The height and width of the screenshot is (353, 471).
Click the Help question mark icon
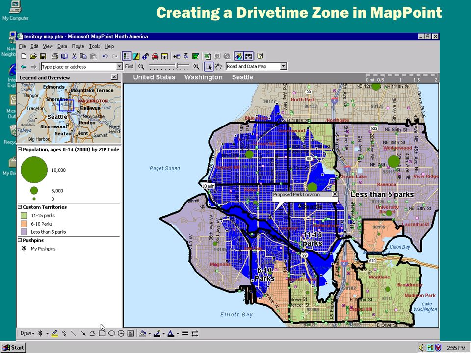(x=260, y=56)
